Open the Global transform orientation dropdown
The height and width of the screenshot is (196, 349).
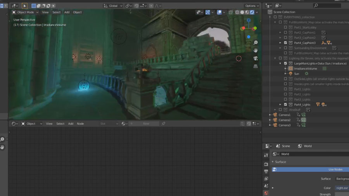[x=113, y=6]
